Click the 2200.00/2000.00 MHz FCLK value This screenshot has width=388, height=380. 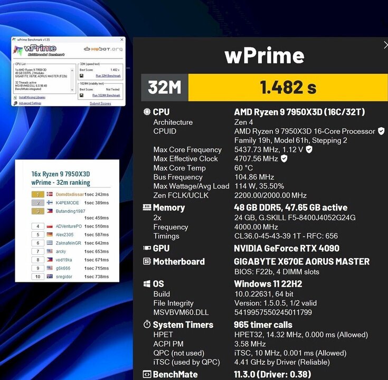[270, 195]
